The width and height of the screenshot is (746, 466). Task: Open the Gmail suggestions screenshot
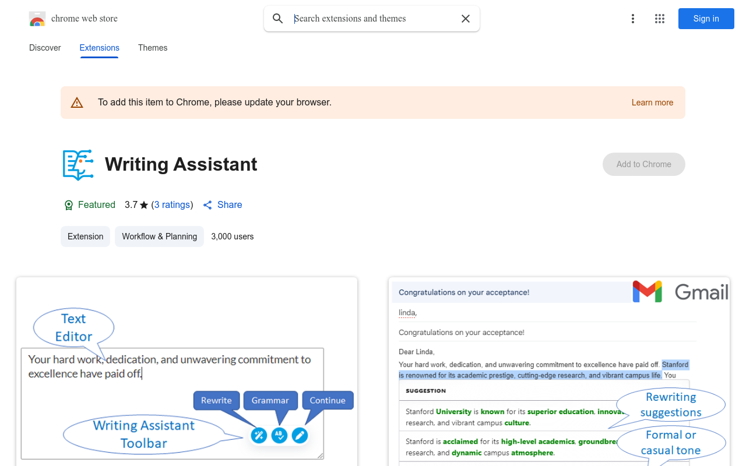[x=559, y=372]
